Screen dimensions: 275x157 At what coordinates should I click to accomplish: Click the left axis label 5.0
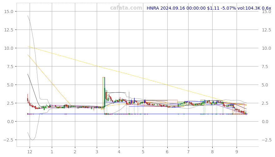pyautogui.click(x=10, y=85)
